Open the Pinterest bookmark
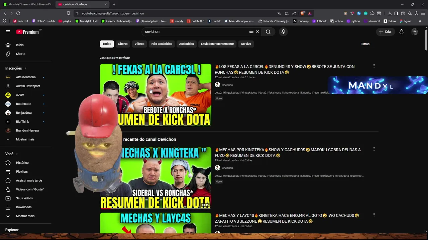Image resolution: width=428 pixels, height=240 pixels. [x=20, y=21]
